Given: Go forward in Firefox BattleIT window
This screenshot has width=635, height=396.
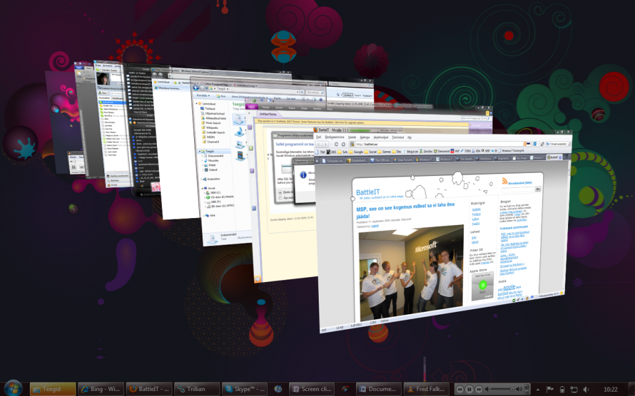Looking at the screenshot, I should 326,144.
